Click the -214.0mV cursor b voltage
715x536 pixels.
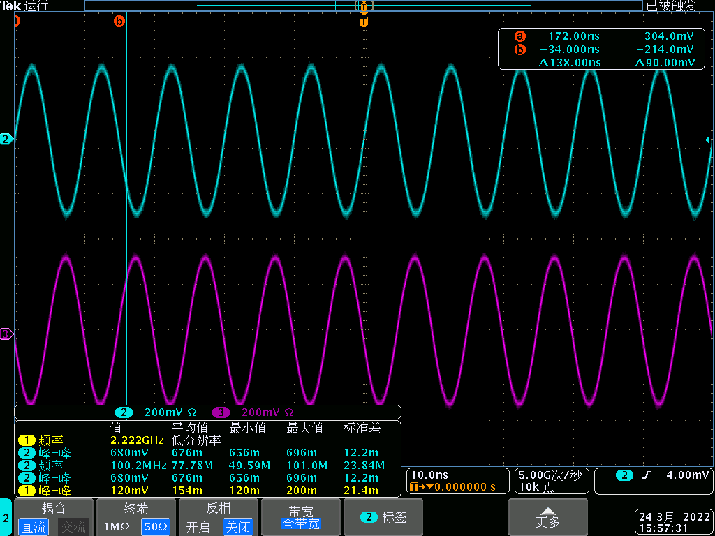(665, 50)
